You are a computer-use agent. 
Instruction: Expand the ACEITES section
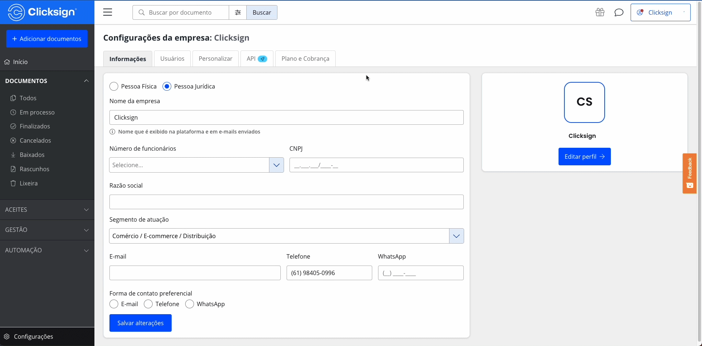pos(47,210)
